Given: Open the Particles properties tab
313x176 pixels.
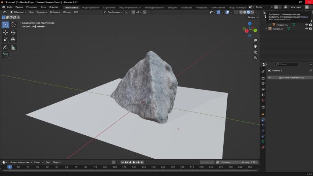Looking at the screenshot, I should 263,125.
